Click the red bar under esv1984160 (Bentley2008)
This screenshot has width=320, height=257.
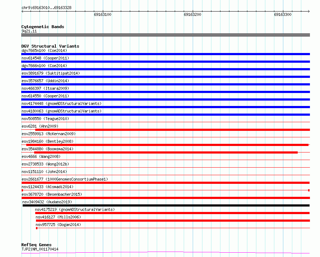pos(167,145)
